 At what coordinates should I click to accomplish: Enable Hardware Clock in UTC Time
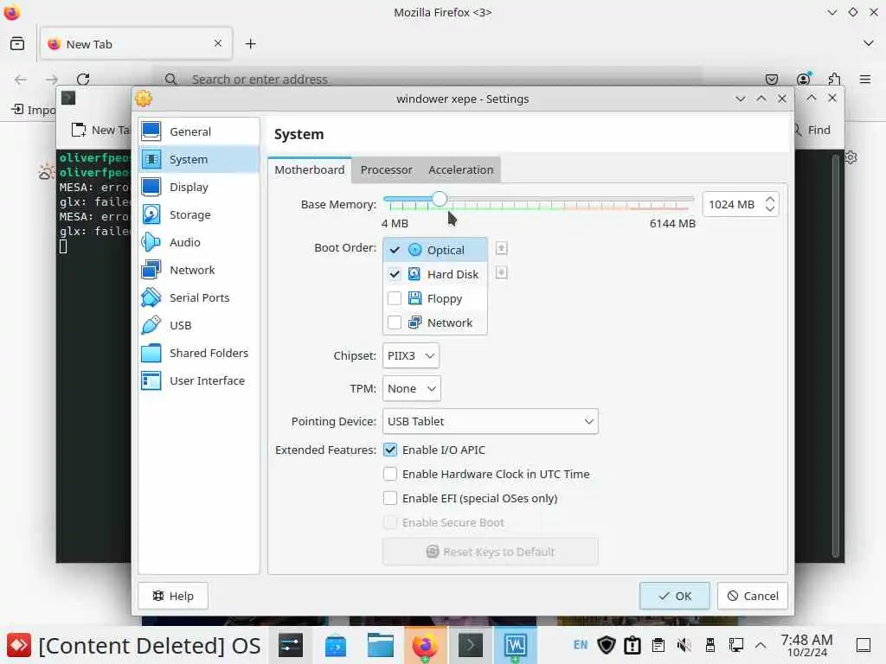[390, 474]
